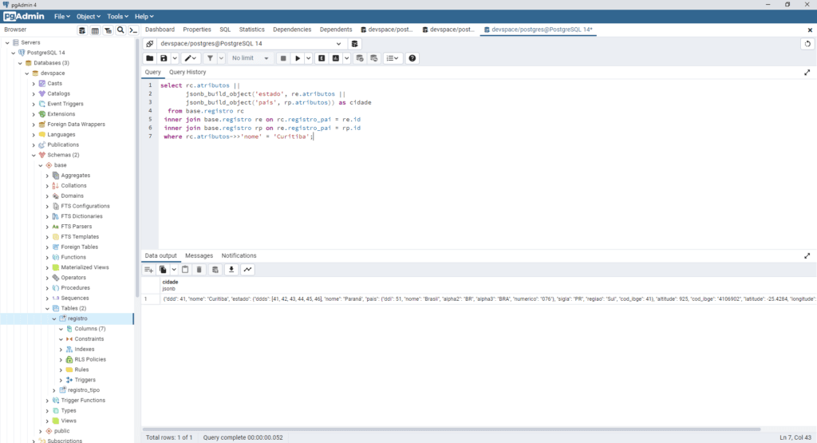Download results with the download icon
The width and height of the screenshot is (817, 443).
pos(231,270)
